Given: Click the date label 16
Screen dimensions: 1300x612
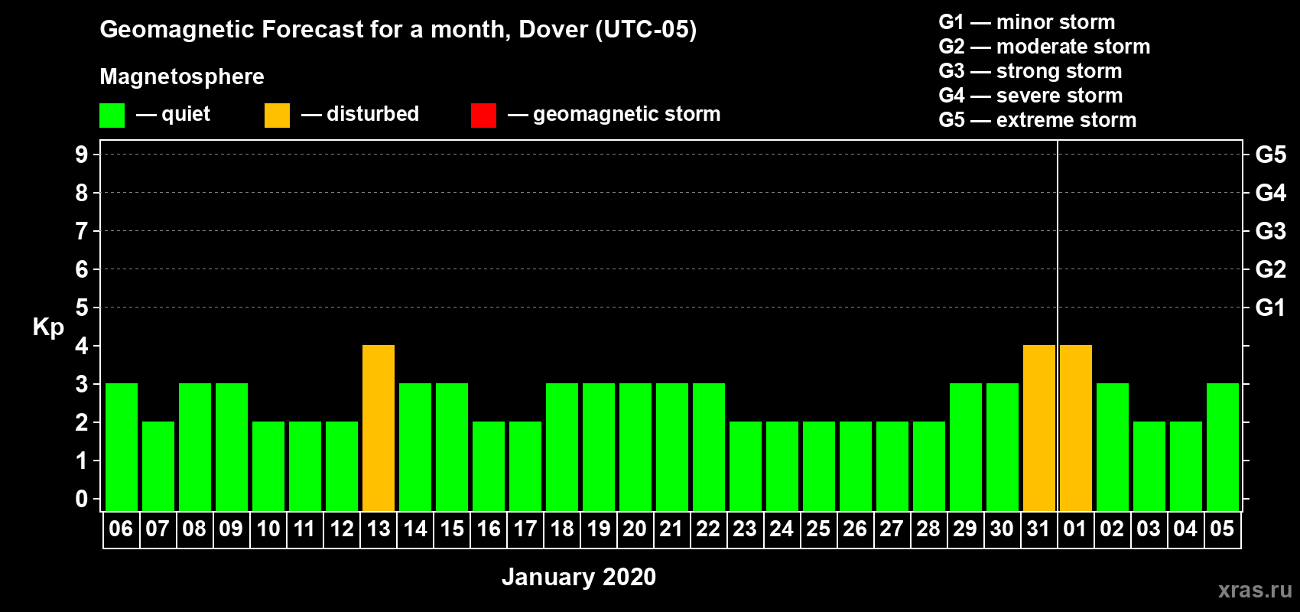Looking at the screenshot, I should pyautogui.click(x=488, y=529).
